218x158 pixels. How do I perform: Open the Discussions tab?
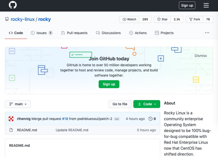click(108, 33)
